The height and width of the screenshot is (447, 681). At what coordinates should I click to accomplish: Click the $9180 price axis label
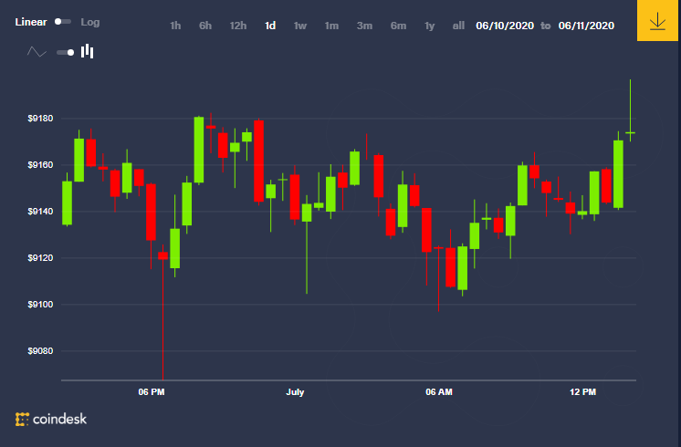point(40,119)
